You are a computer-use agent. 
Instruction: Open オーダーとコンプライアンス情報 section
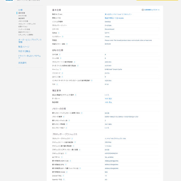pyautogui.click(x=30, y=41)
